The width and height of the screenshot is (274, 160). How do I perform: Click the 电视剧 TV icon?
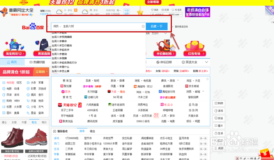[4, 83]
